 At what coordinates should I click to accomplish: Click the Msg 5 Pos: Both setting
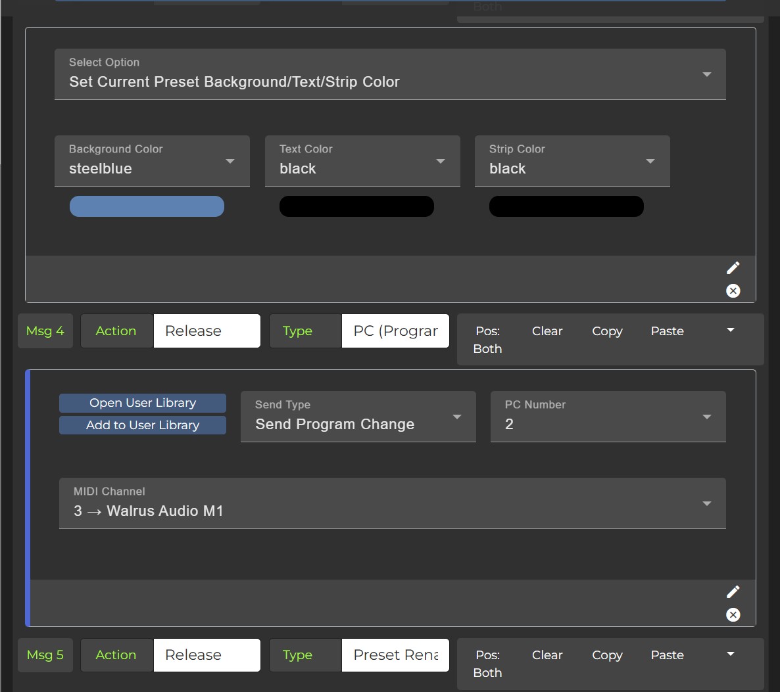click(x=487, y=664)
